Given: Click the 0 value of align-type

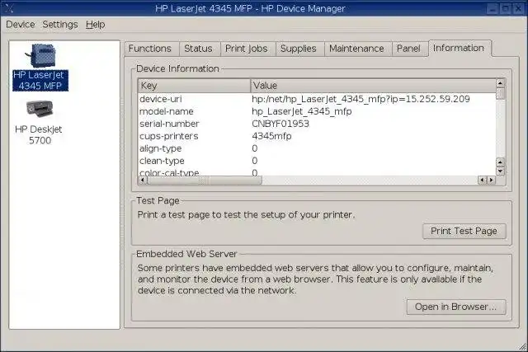Looking at the screenshot, I should (x=255, y=148).
